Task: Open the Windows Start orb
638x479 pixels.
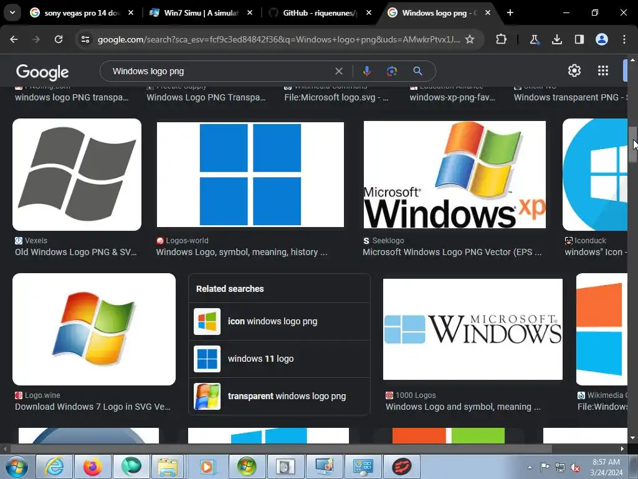Action: click(x=16, y=467)
